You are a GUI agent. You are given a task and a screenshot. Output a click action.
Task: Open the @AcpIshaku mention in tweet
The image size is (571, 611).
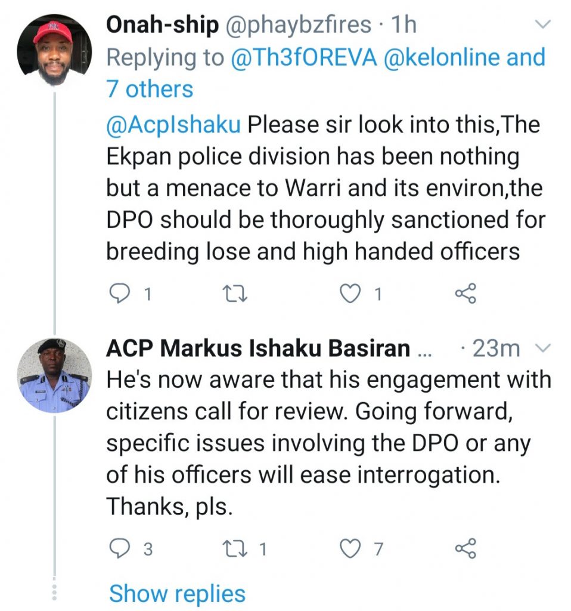tap(173, 125)
